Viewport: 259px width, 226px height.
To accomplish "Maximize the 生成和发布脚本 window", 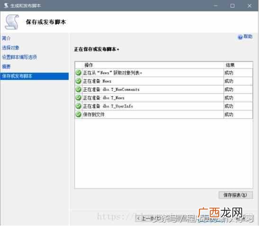I will click(x=232, y=6).
